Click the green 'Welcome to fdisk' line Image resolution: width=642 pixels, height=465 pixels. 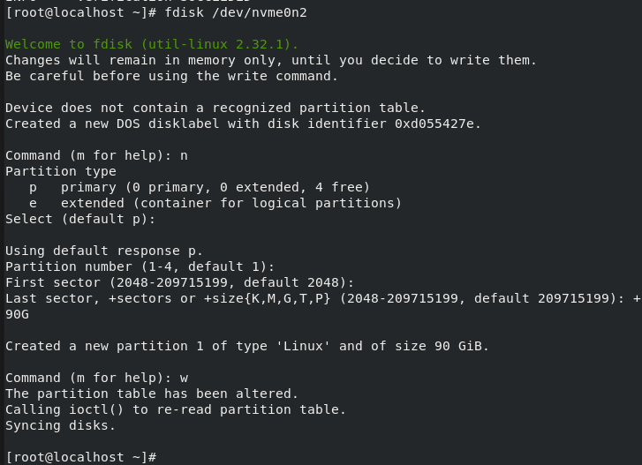[x=152, y=44]
